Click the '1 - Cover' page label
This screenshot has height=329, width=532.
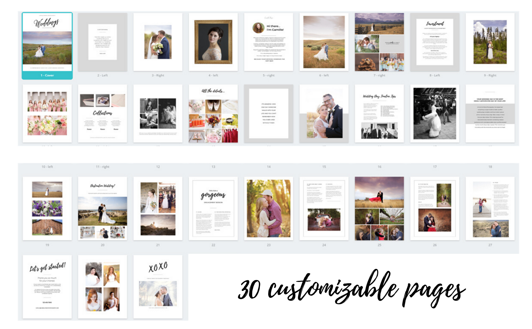(x=47, y=76)
